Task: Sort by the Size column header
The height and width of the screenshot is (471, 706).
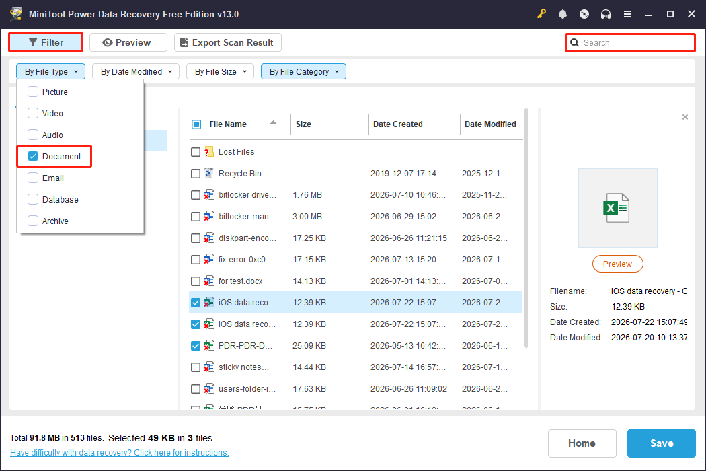Action: coord(303,124)
